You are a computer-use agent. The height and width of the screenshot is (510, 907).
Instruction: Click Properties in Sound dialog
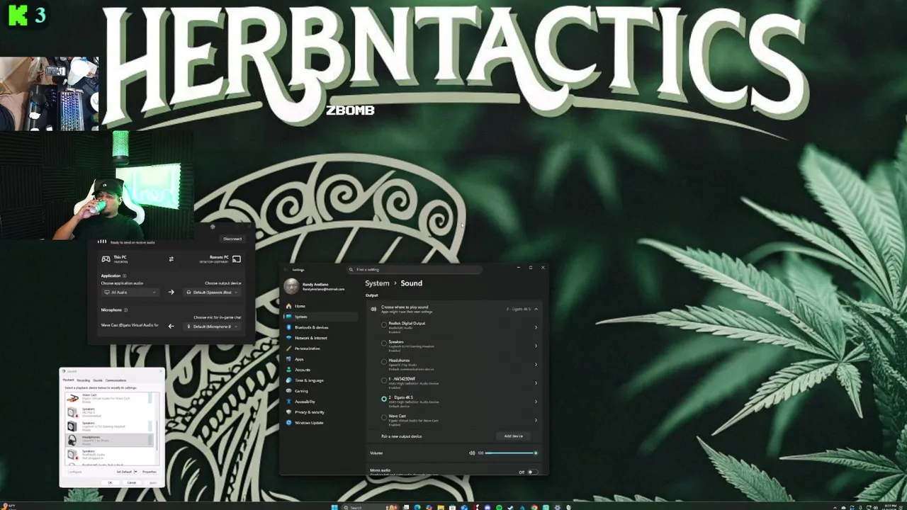tap(150, 472)
